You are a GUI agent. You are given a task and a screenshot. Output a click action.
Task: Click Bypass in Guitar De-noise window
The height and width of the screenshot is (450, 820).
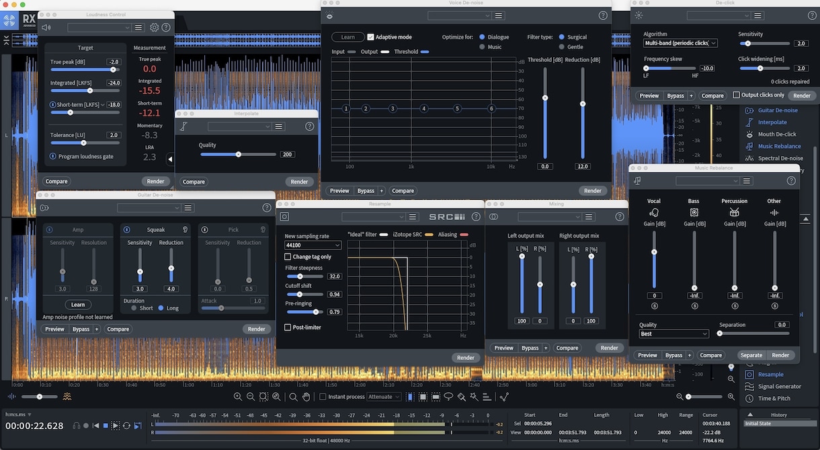coord(81,329)
